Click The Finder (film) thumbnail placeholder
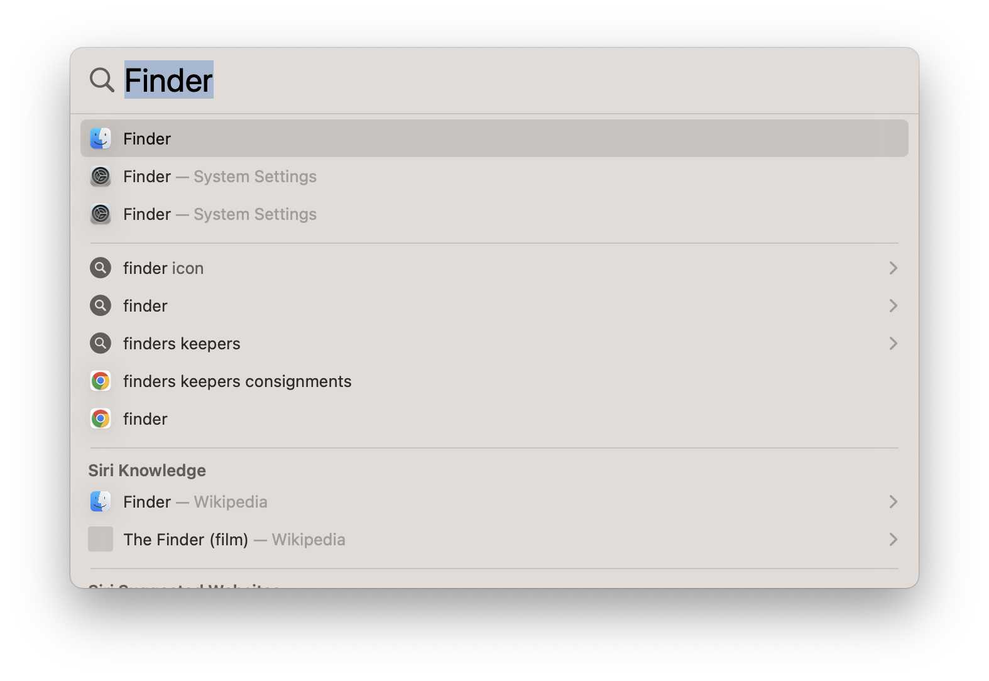The width and height of the screenshot is (989, 681). coord(101,539)
